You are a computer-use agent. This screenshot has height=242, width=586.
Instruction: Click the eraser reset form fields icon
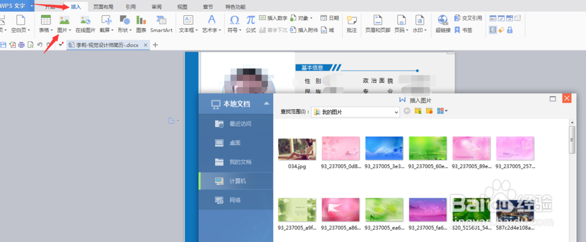[x=501, y=30]
